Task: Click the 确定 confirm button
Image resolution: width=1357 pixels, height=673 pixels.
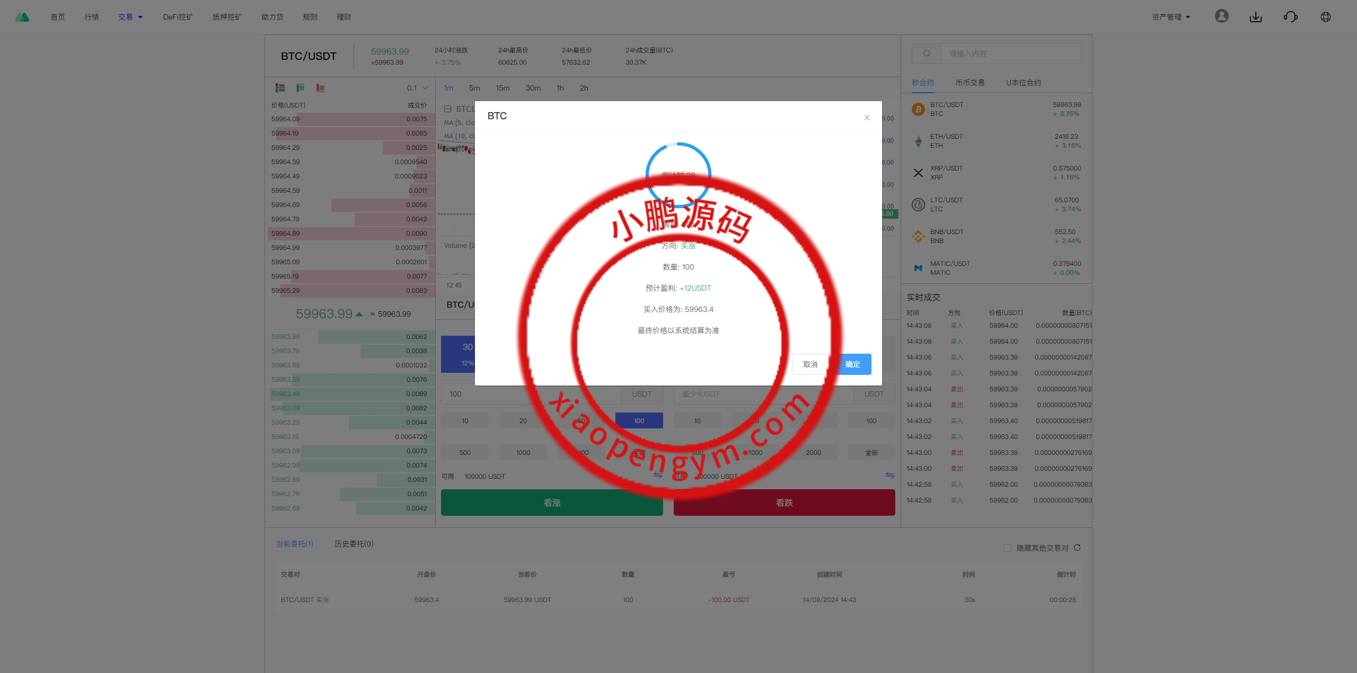Action: (x=852, y=364)
